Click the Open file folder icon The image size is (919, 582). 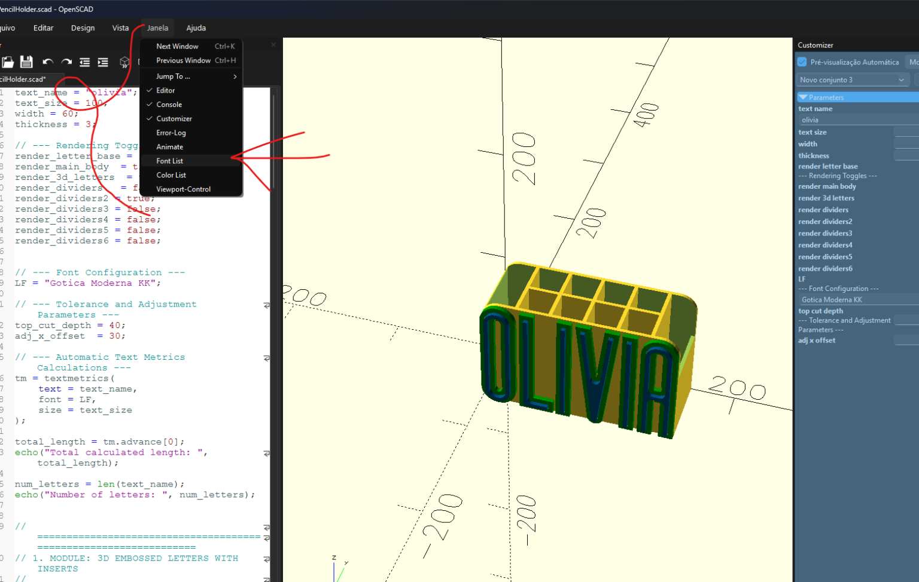8,62
